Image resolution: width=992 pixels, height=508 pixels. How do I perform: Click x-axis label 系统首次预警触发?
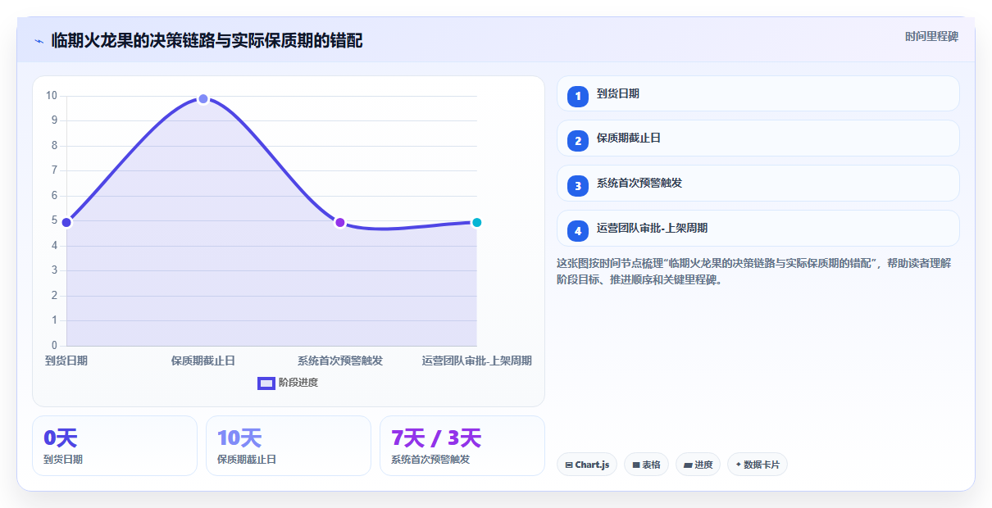[x=340, y=361]
